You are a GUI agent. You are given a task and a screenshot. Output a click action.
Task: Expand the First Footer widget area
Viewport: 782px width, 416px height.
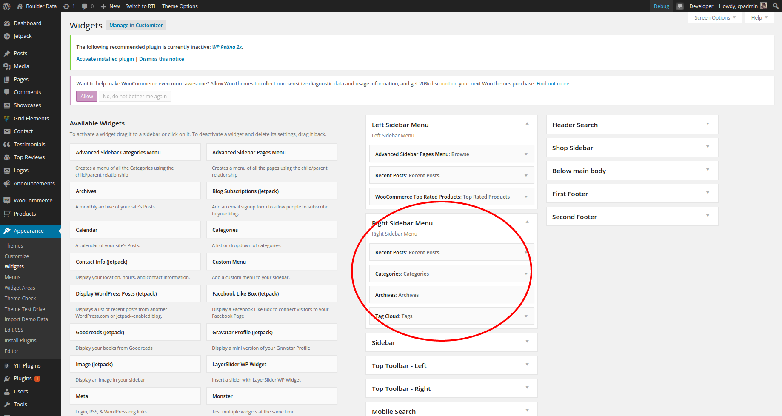(x=708, y=193)
